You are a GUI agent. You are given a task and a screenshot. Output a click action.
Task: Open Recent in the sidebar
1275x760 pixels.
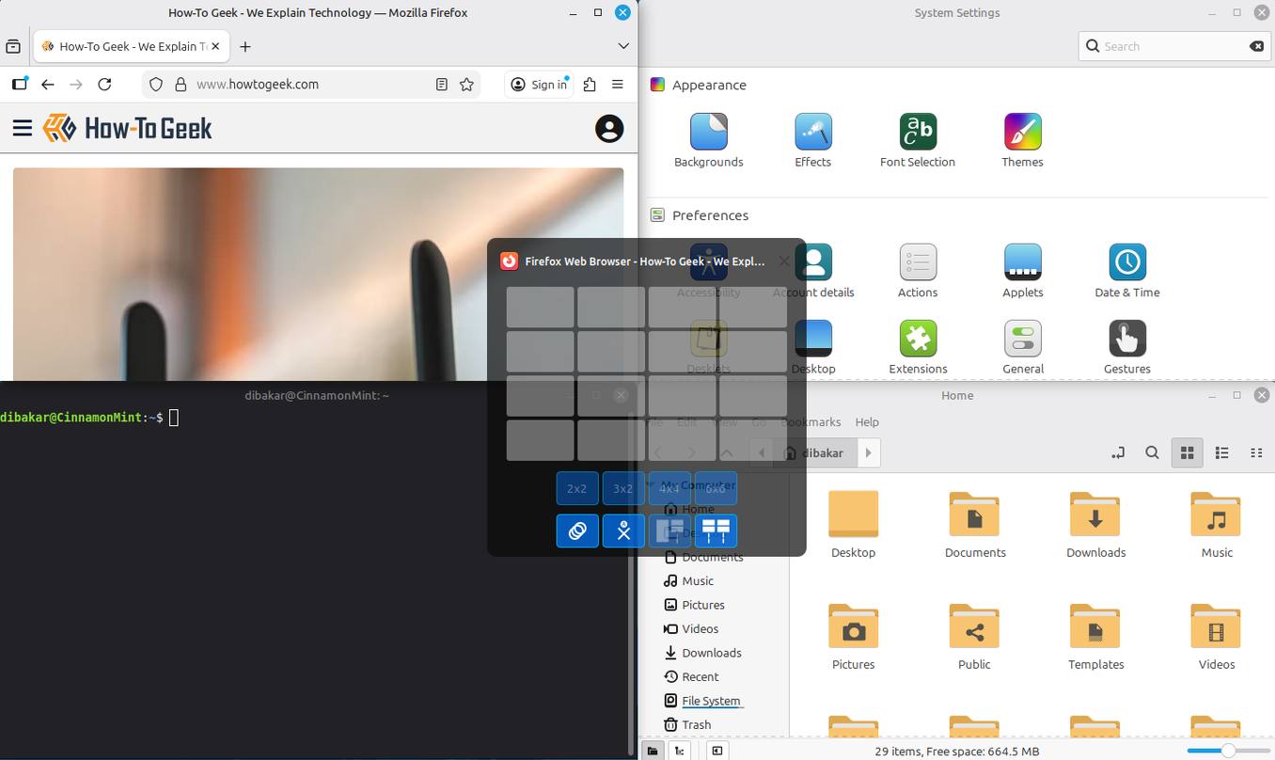(700, 676)
